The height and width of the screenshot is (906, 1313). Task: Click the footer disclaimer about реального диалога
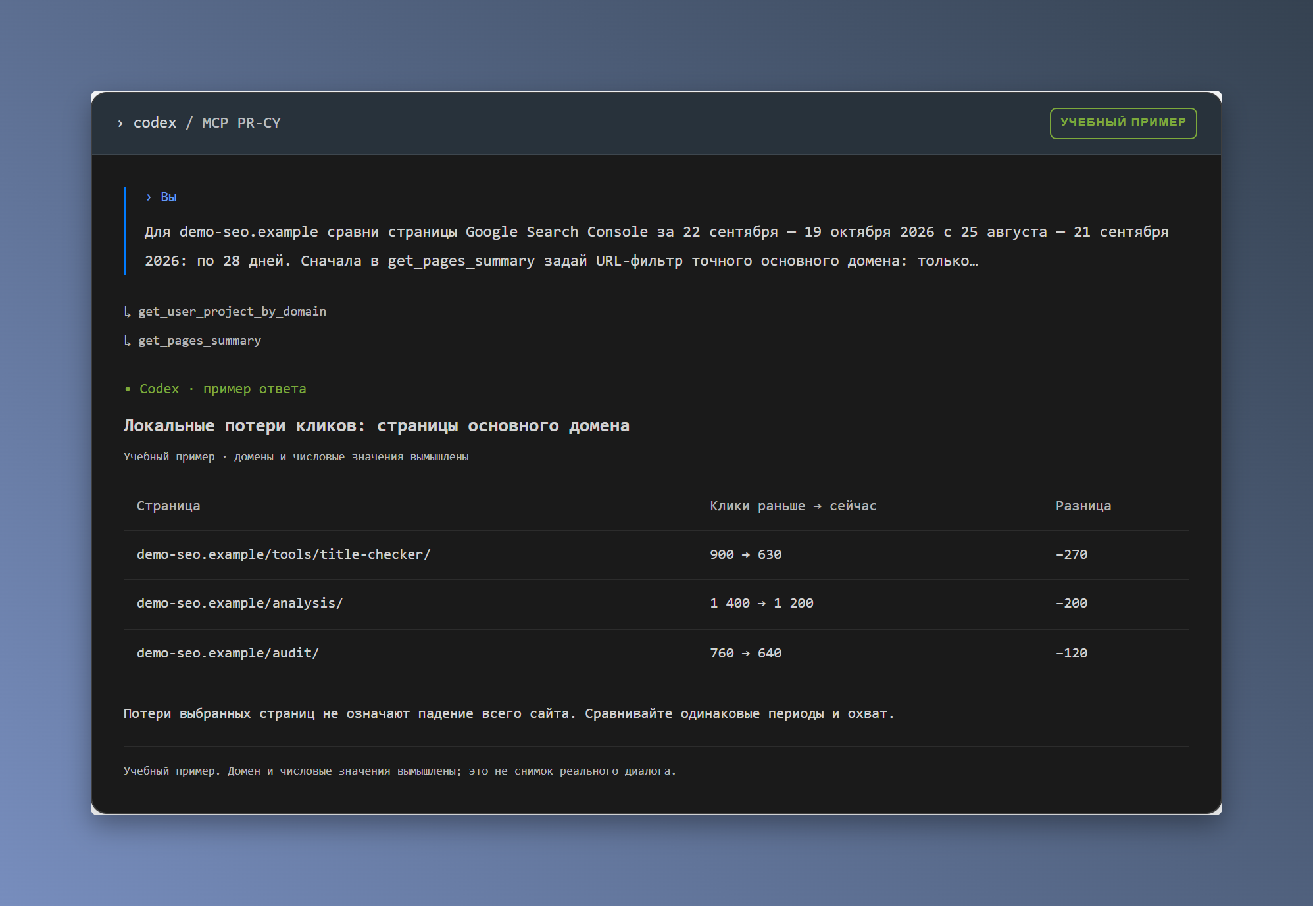point(399,771)
